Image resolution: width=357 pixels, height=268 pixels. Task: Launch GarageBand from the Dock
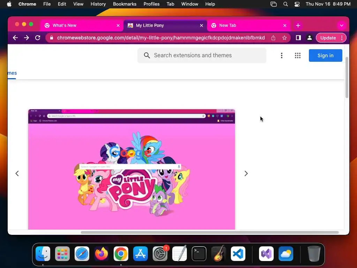(x=219, y=254)
